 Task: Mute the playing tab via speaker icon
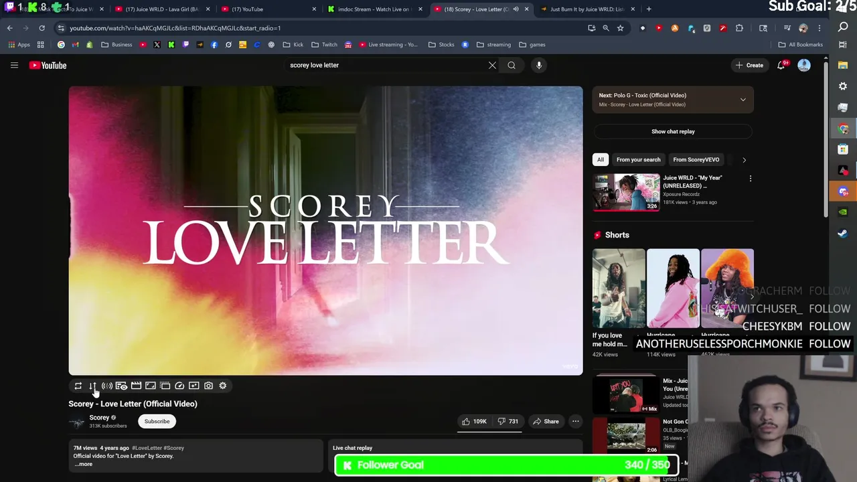[516, 9]
